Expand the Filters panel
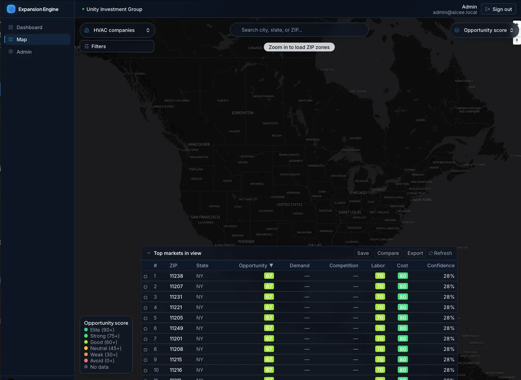This screenshot has width=521, height=380. pyautogui.click(x=117, y=46)
